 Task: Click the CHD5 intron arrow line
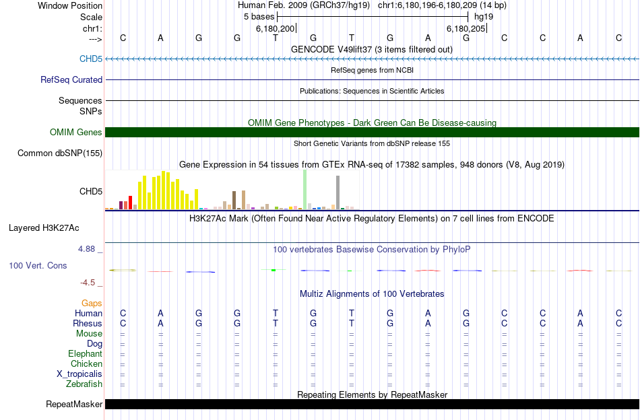(373, 59)
